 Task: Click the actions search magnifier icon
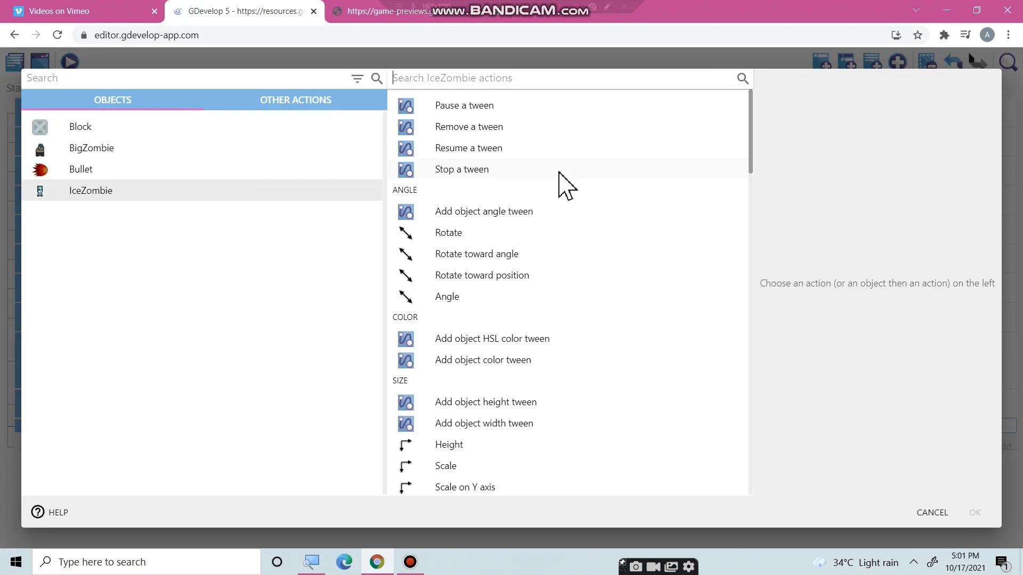point(743,78)
